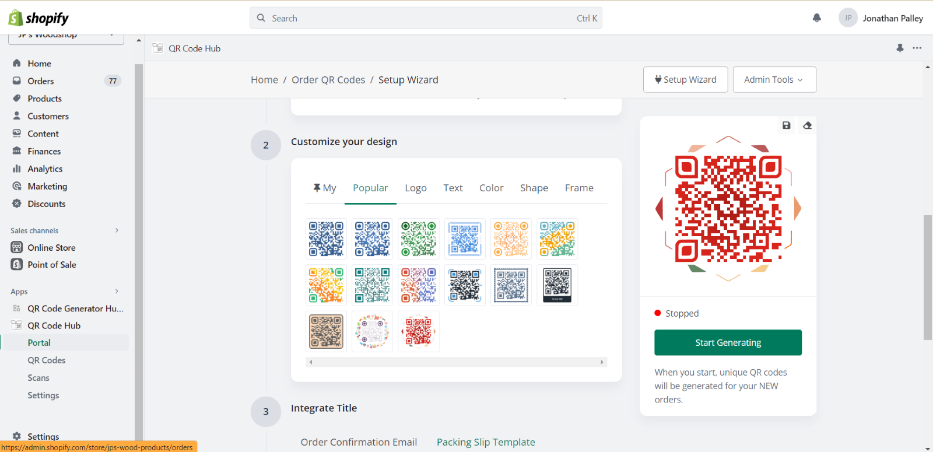This screenshot has width=933, height=452.
Task: Click the Point of Sale icon
Action: click(x=17, y=264)
